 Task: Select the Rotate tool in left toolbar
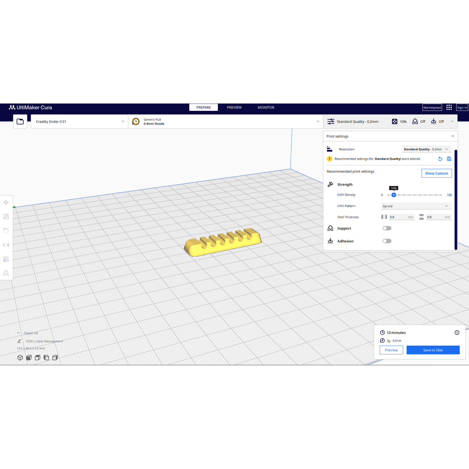(6, 231)
